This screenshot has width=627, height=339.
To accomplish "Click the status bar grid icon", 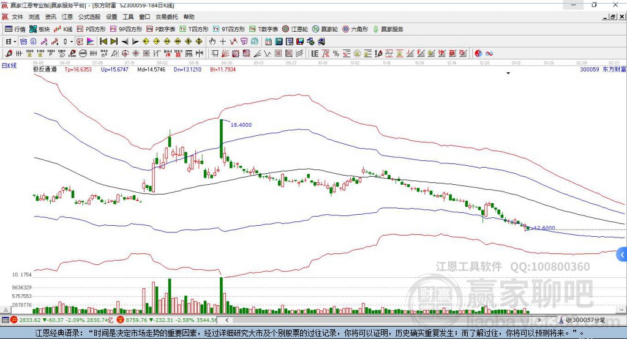I will coord(5,320).
